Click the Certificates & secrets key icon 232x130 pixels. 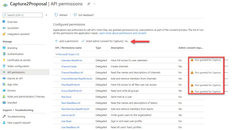click(x=4, y=60)
